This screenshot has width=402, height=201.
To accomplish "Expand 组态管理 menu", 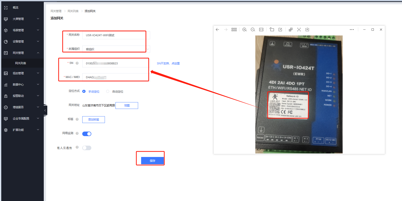I will (38, 73).
